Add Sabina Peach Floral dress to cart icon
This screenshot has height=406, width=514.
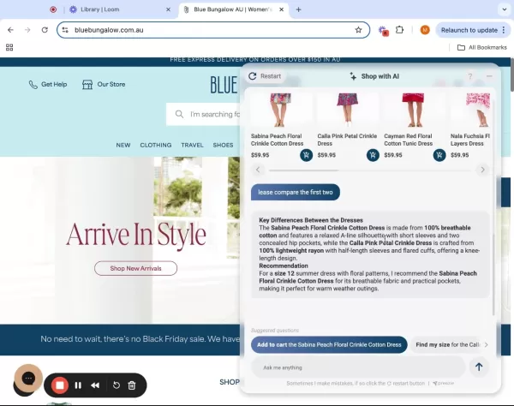306,155
